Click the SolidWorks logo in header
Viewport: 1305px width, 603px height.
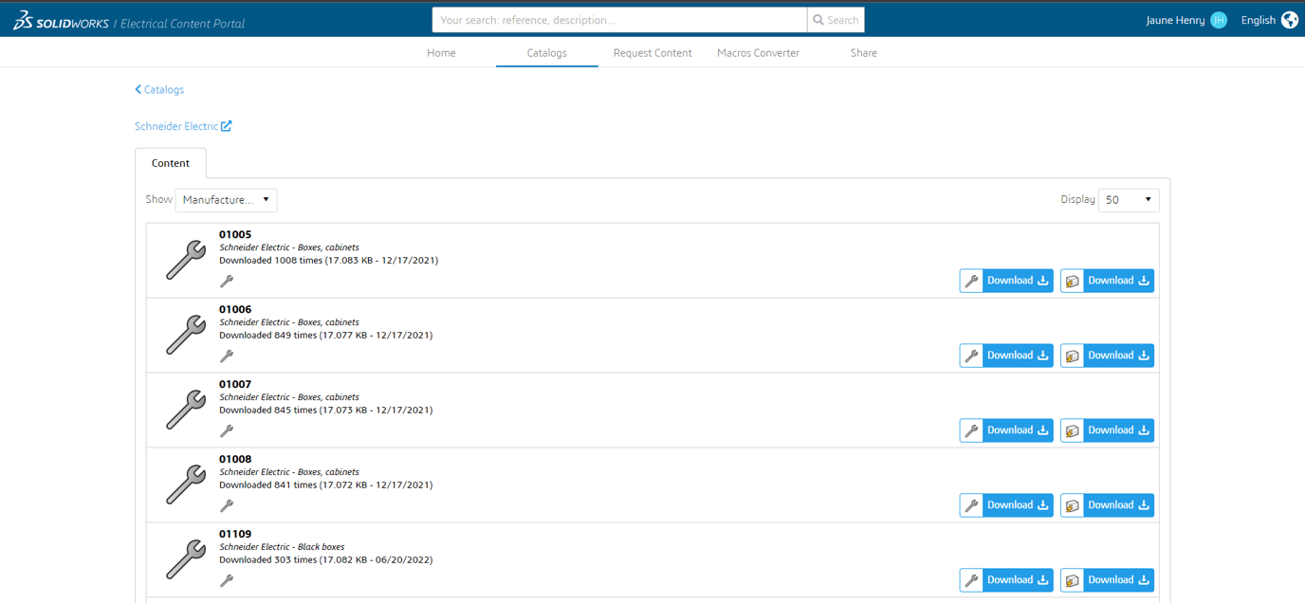click(61, 22)
